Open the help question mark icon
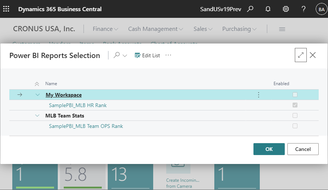 coord(303,9)
